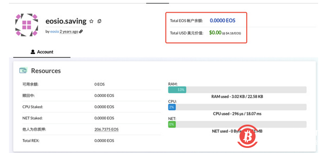Click the "0 EOS" available balance value
The width and height of the screenshot is (330, 153).
[x=100, y=84]
